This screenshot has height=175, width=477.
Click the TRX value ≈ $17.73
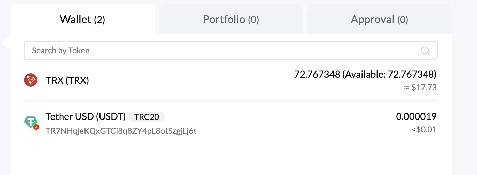pyautogui.click(x=420, y=87)
